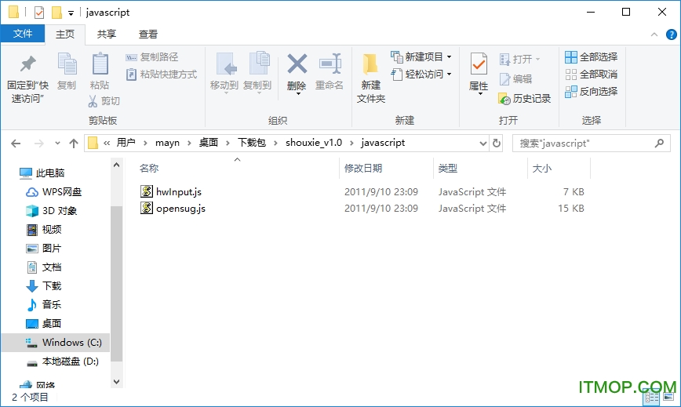Open the File (文件) tab
The image size is (681, 407).
tap(23, 34)
